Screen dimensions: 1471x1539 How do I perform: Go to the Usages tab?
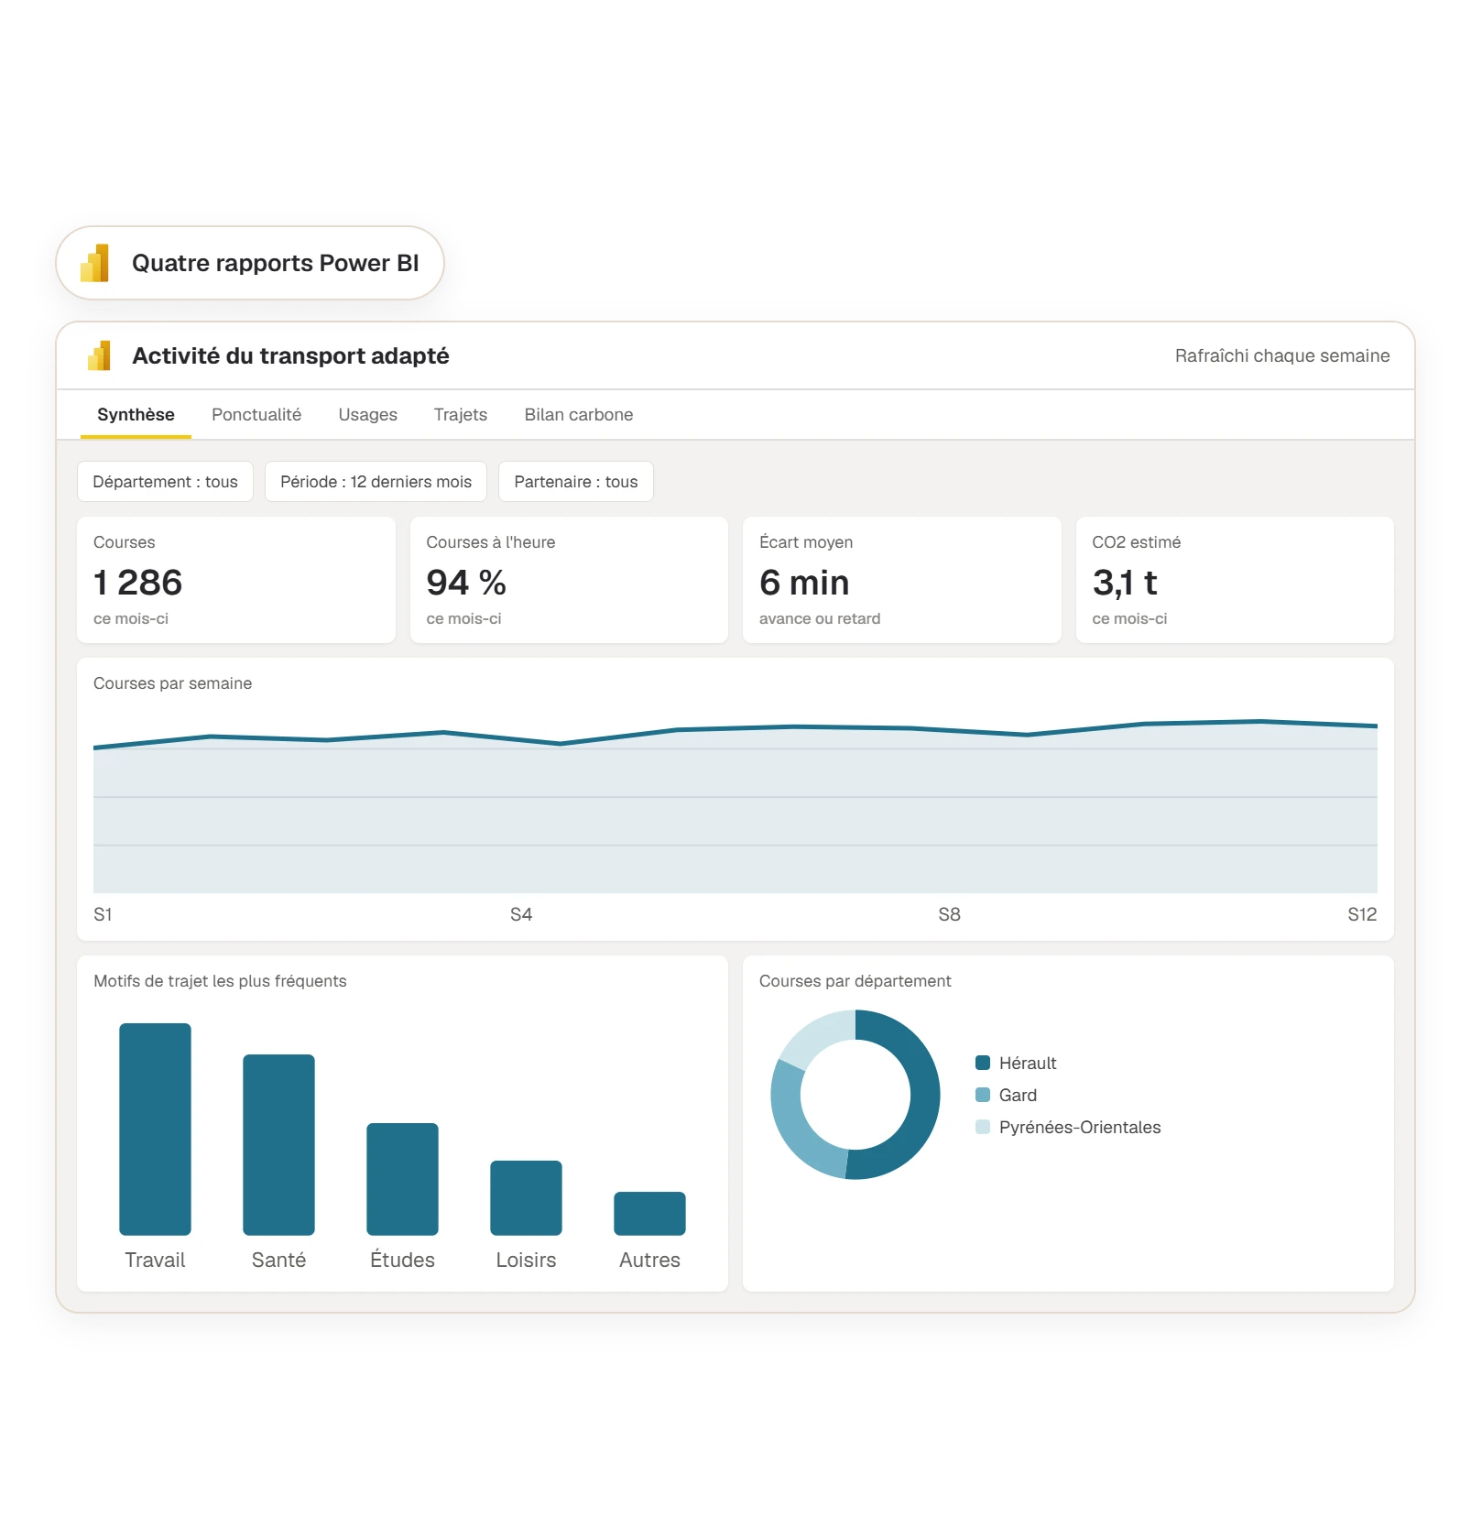point(367,414)
